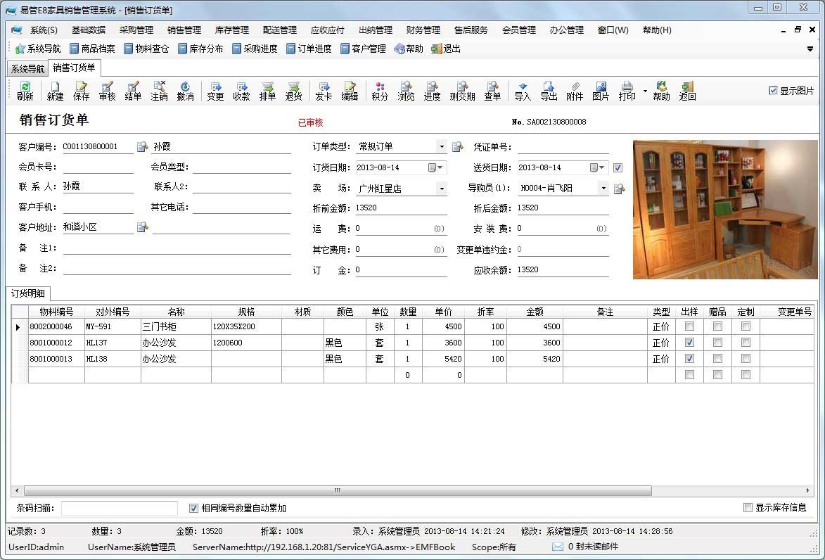
Task: Click the 返回 return icon
Action: [x=687, y=91]
